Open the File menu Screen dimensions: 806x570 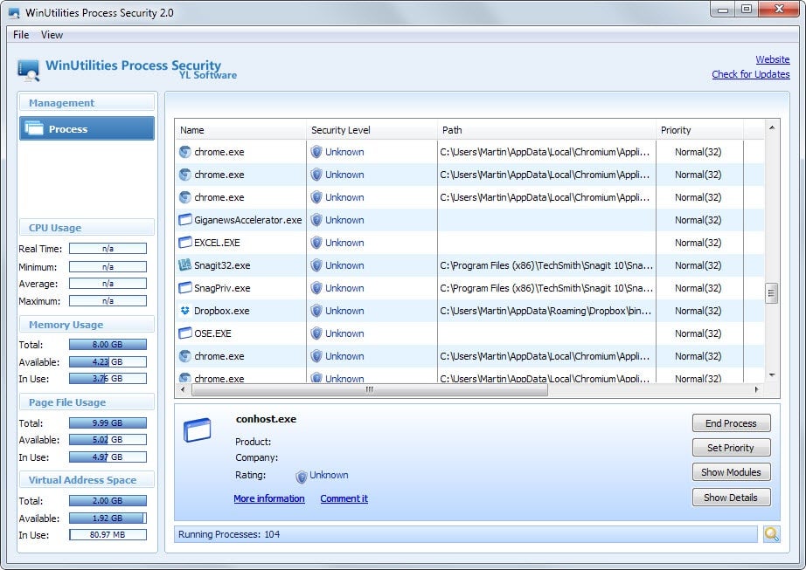(x=21, y=35)
